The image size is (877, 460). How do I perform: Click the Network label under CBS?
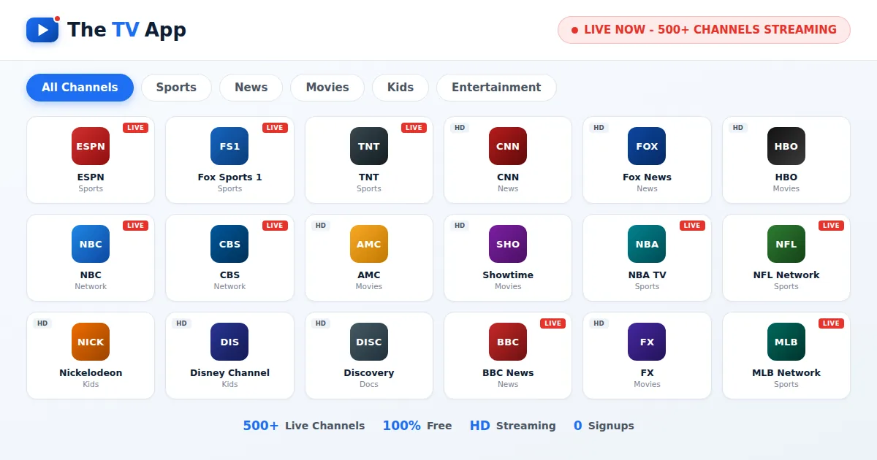pyautogui.click(x=229, y=287)
